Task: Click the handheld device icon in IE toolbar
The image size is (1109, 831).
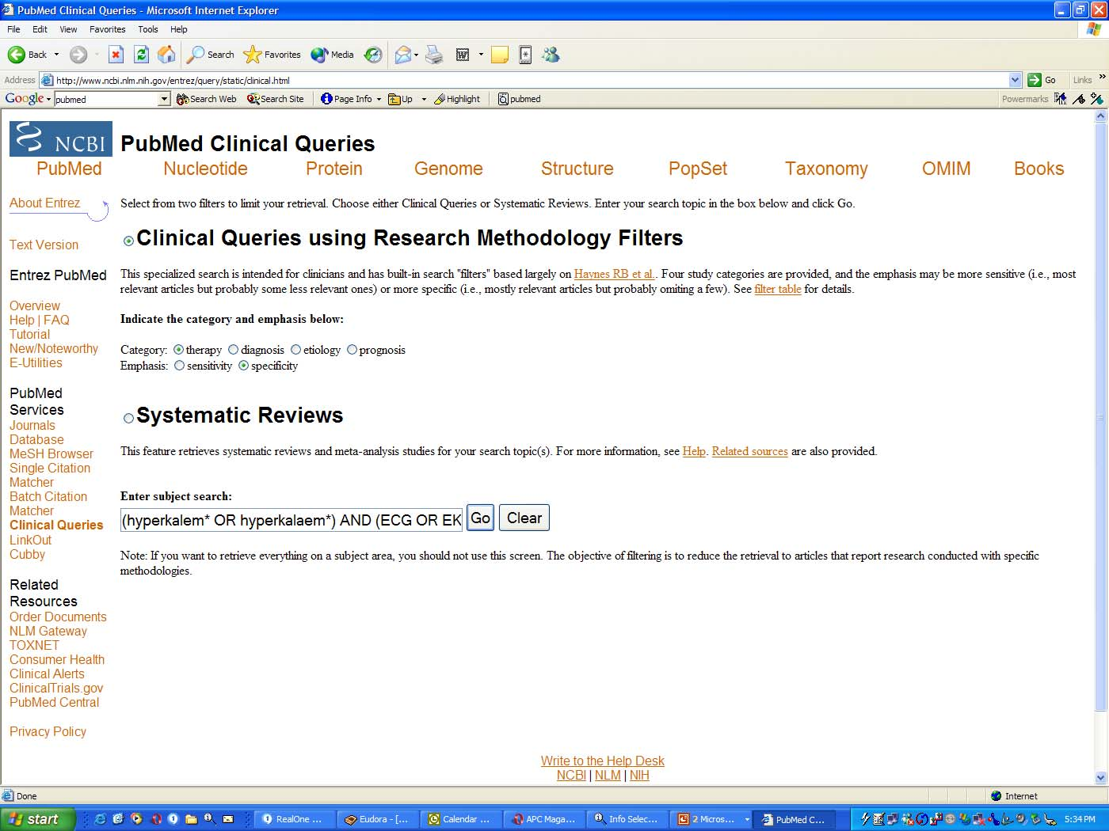Action: pos(525,55)
